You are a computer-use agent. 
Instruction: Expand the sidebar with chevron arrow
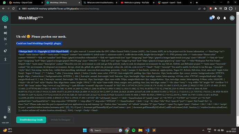9,109
